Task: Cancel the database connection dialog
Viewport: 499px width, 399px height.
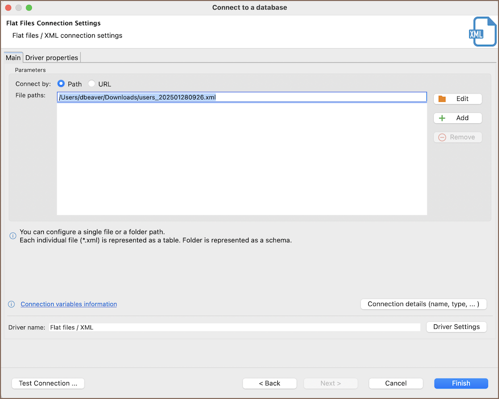Action: click(396, 383)
